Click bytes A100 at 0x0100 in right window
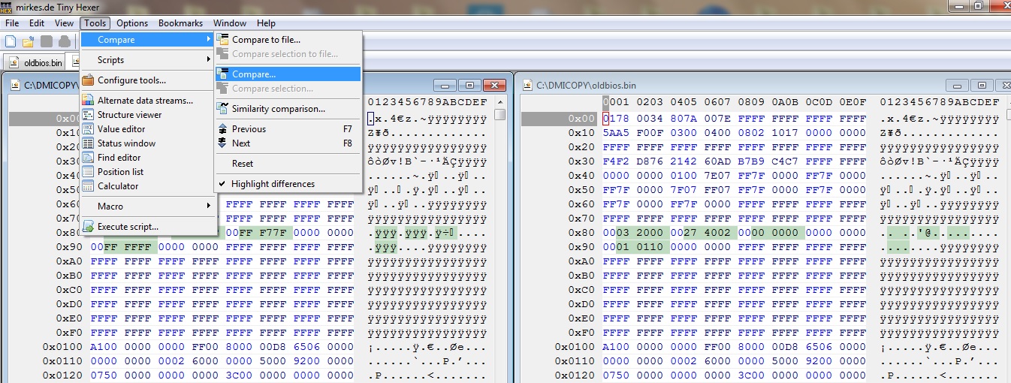 [x=615, y=347]
